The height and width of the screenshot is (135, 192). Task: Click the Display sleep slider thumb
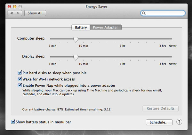pyautogui.click(x=76, y=58)
